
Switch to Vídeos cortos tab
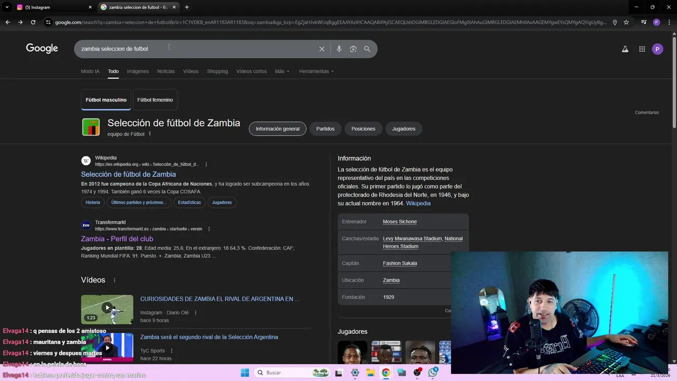click(x=251, y=71)
